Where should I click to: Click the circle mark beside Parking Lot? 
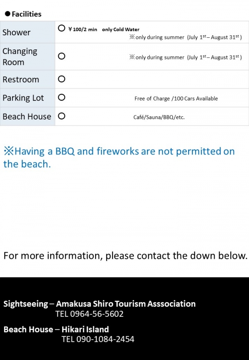61,97
